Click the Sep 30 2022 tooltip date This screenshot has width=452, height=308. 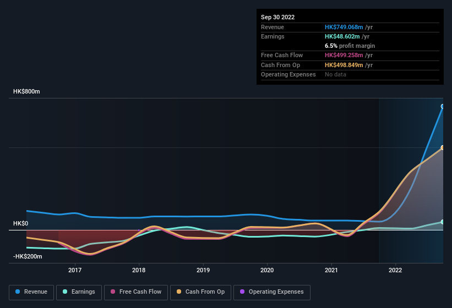[x=277, y=17]
